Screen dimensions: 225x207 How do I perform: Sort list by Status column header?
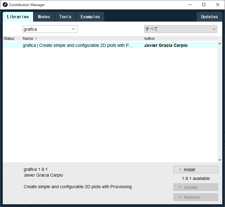tap(9, 39)
